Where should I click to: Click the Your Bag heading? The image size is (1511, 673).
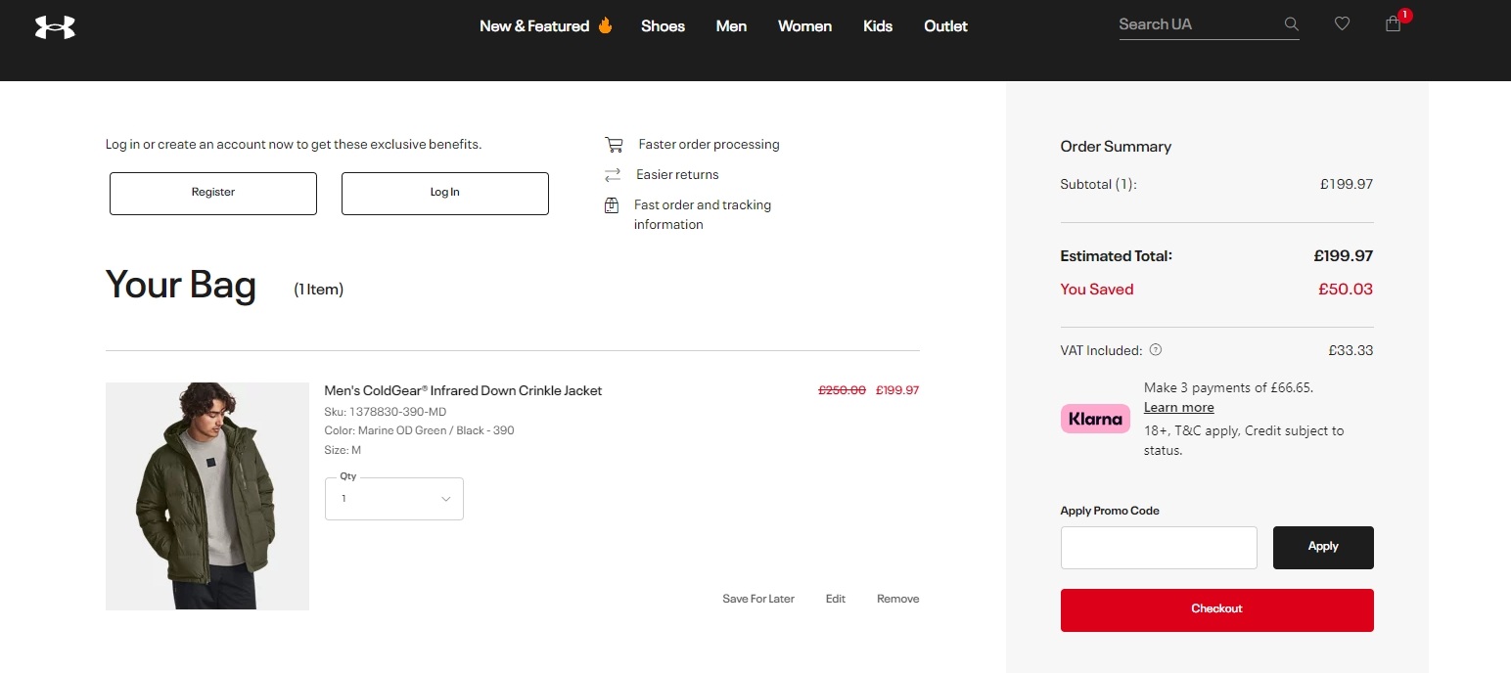(x=181, y=285)
